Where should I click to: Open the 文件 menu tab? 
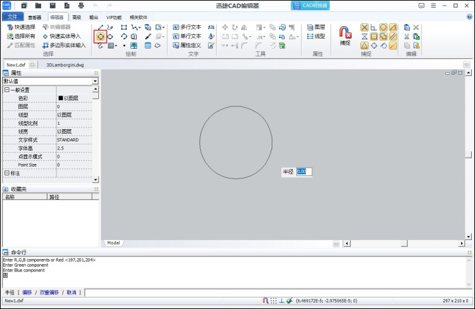13,16
